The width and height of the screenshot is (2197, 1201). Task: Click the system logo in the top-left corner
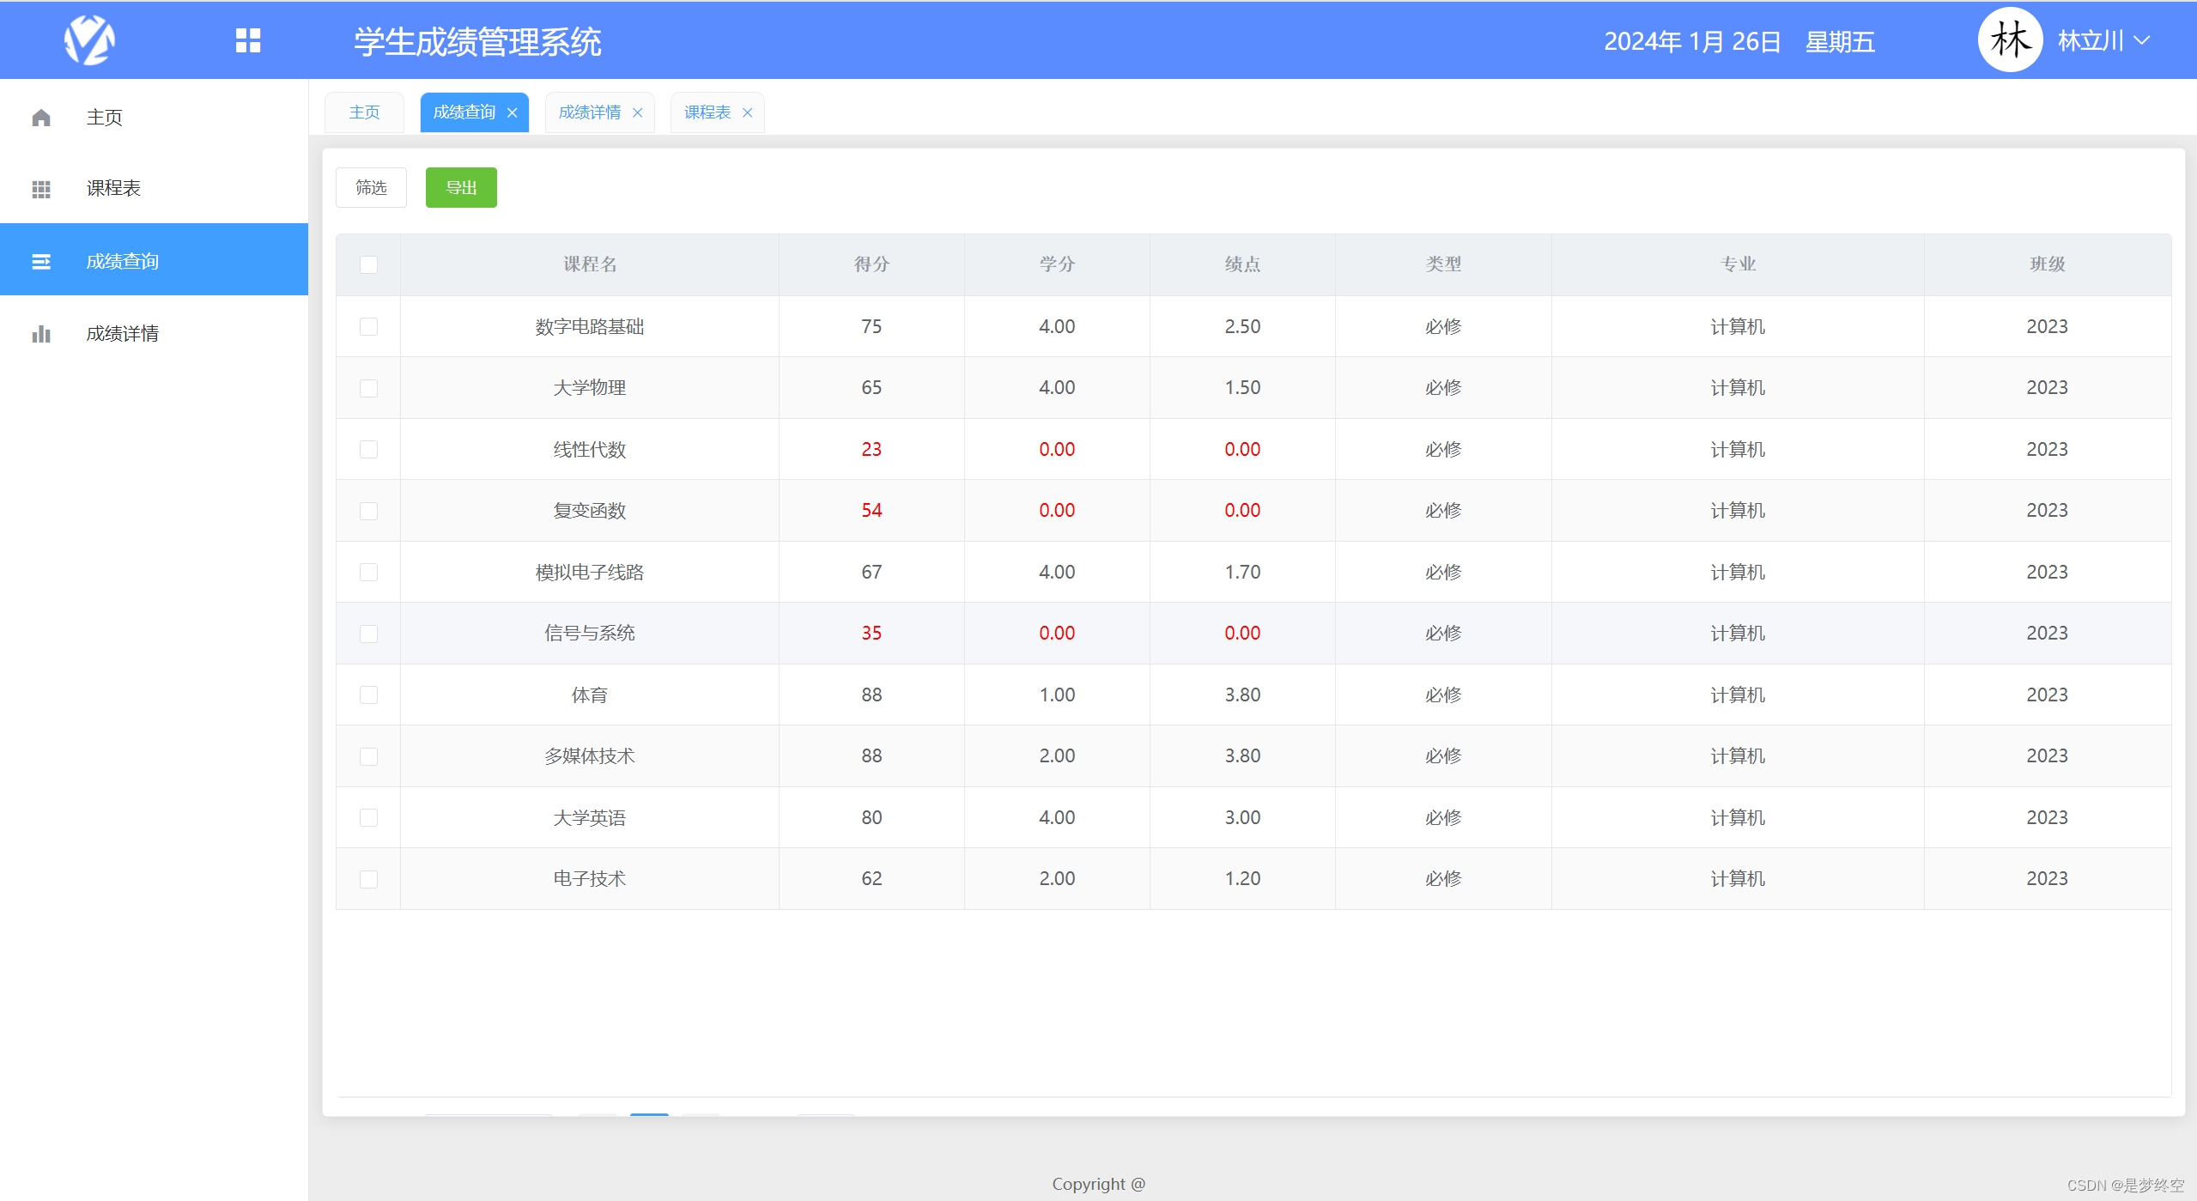point(91,39)
